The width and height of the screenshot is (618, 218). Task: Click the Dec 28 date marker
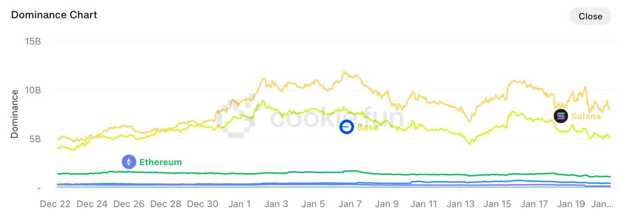coord(166,204)
